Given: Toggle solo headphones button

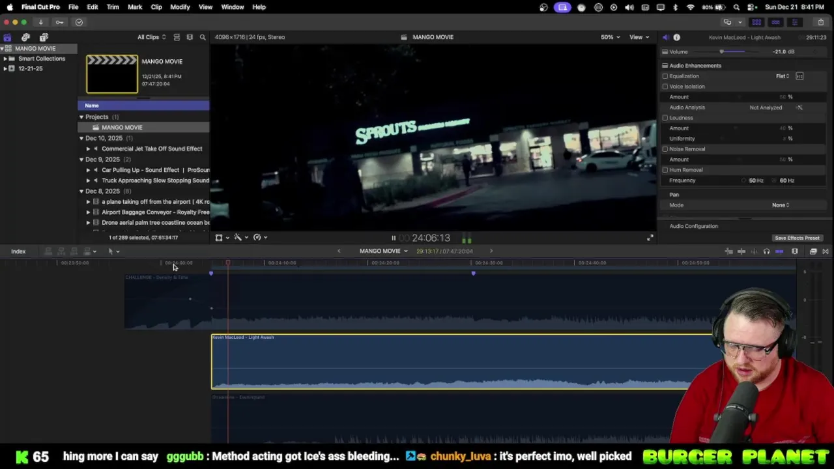Looking at the screenshot, I should pyautogui.click(x=766, y=251).
